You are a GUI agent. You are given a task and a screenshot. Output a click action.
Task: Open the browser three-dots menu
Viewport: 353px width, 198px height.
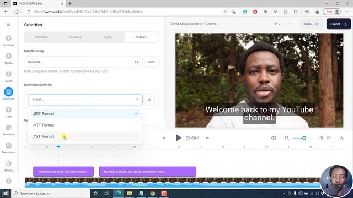(x=346, y=12)
